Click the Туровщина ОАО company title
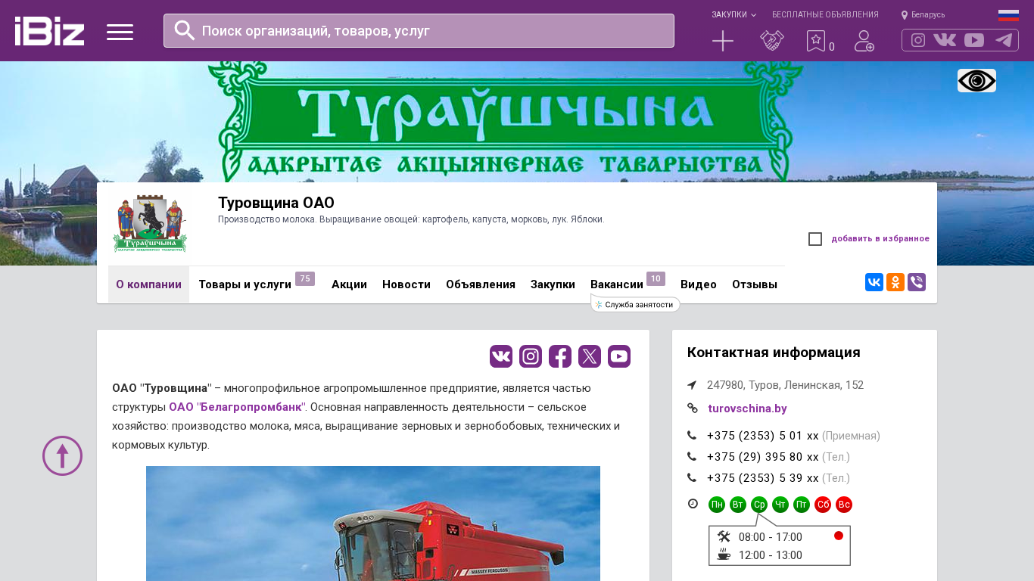 pyautogui.click(x=276, y=203)
